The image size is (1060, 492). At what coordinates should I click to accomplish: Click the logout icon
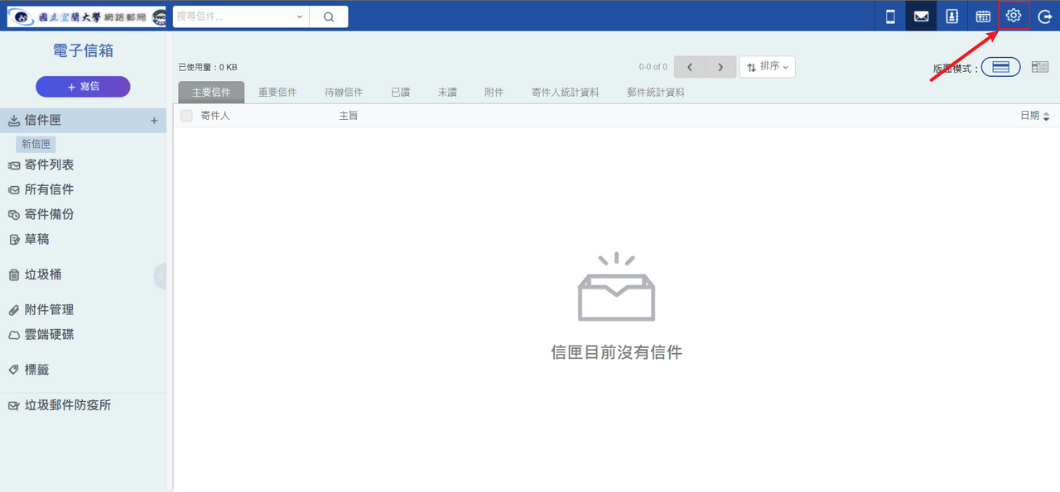(x=1044, y=17)
